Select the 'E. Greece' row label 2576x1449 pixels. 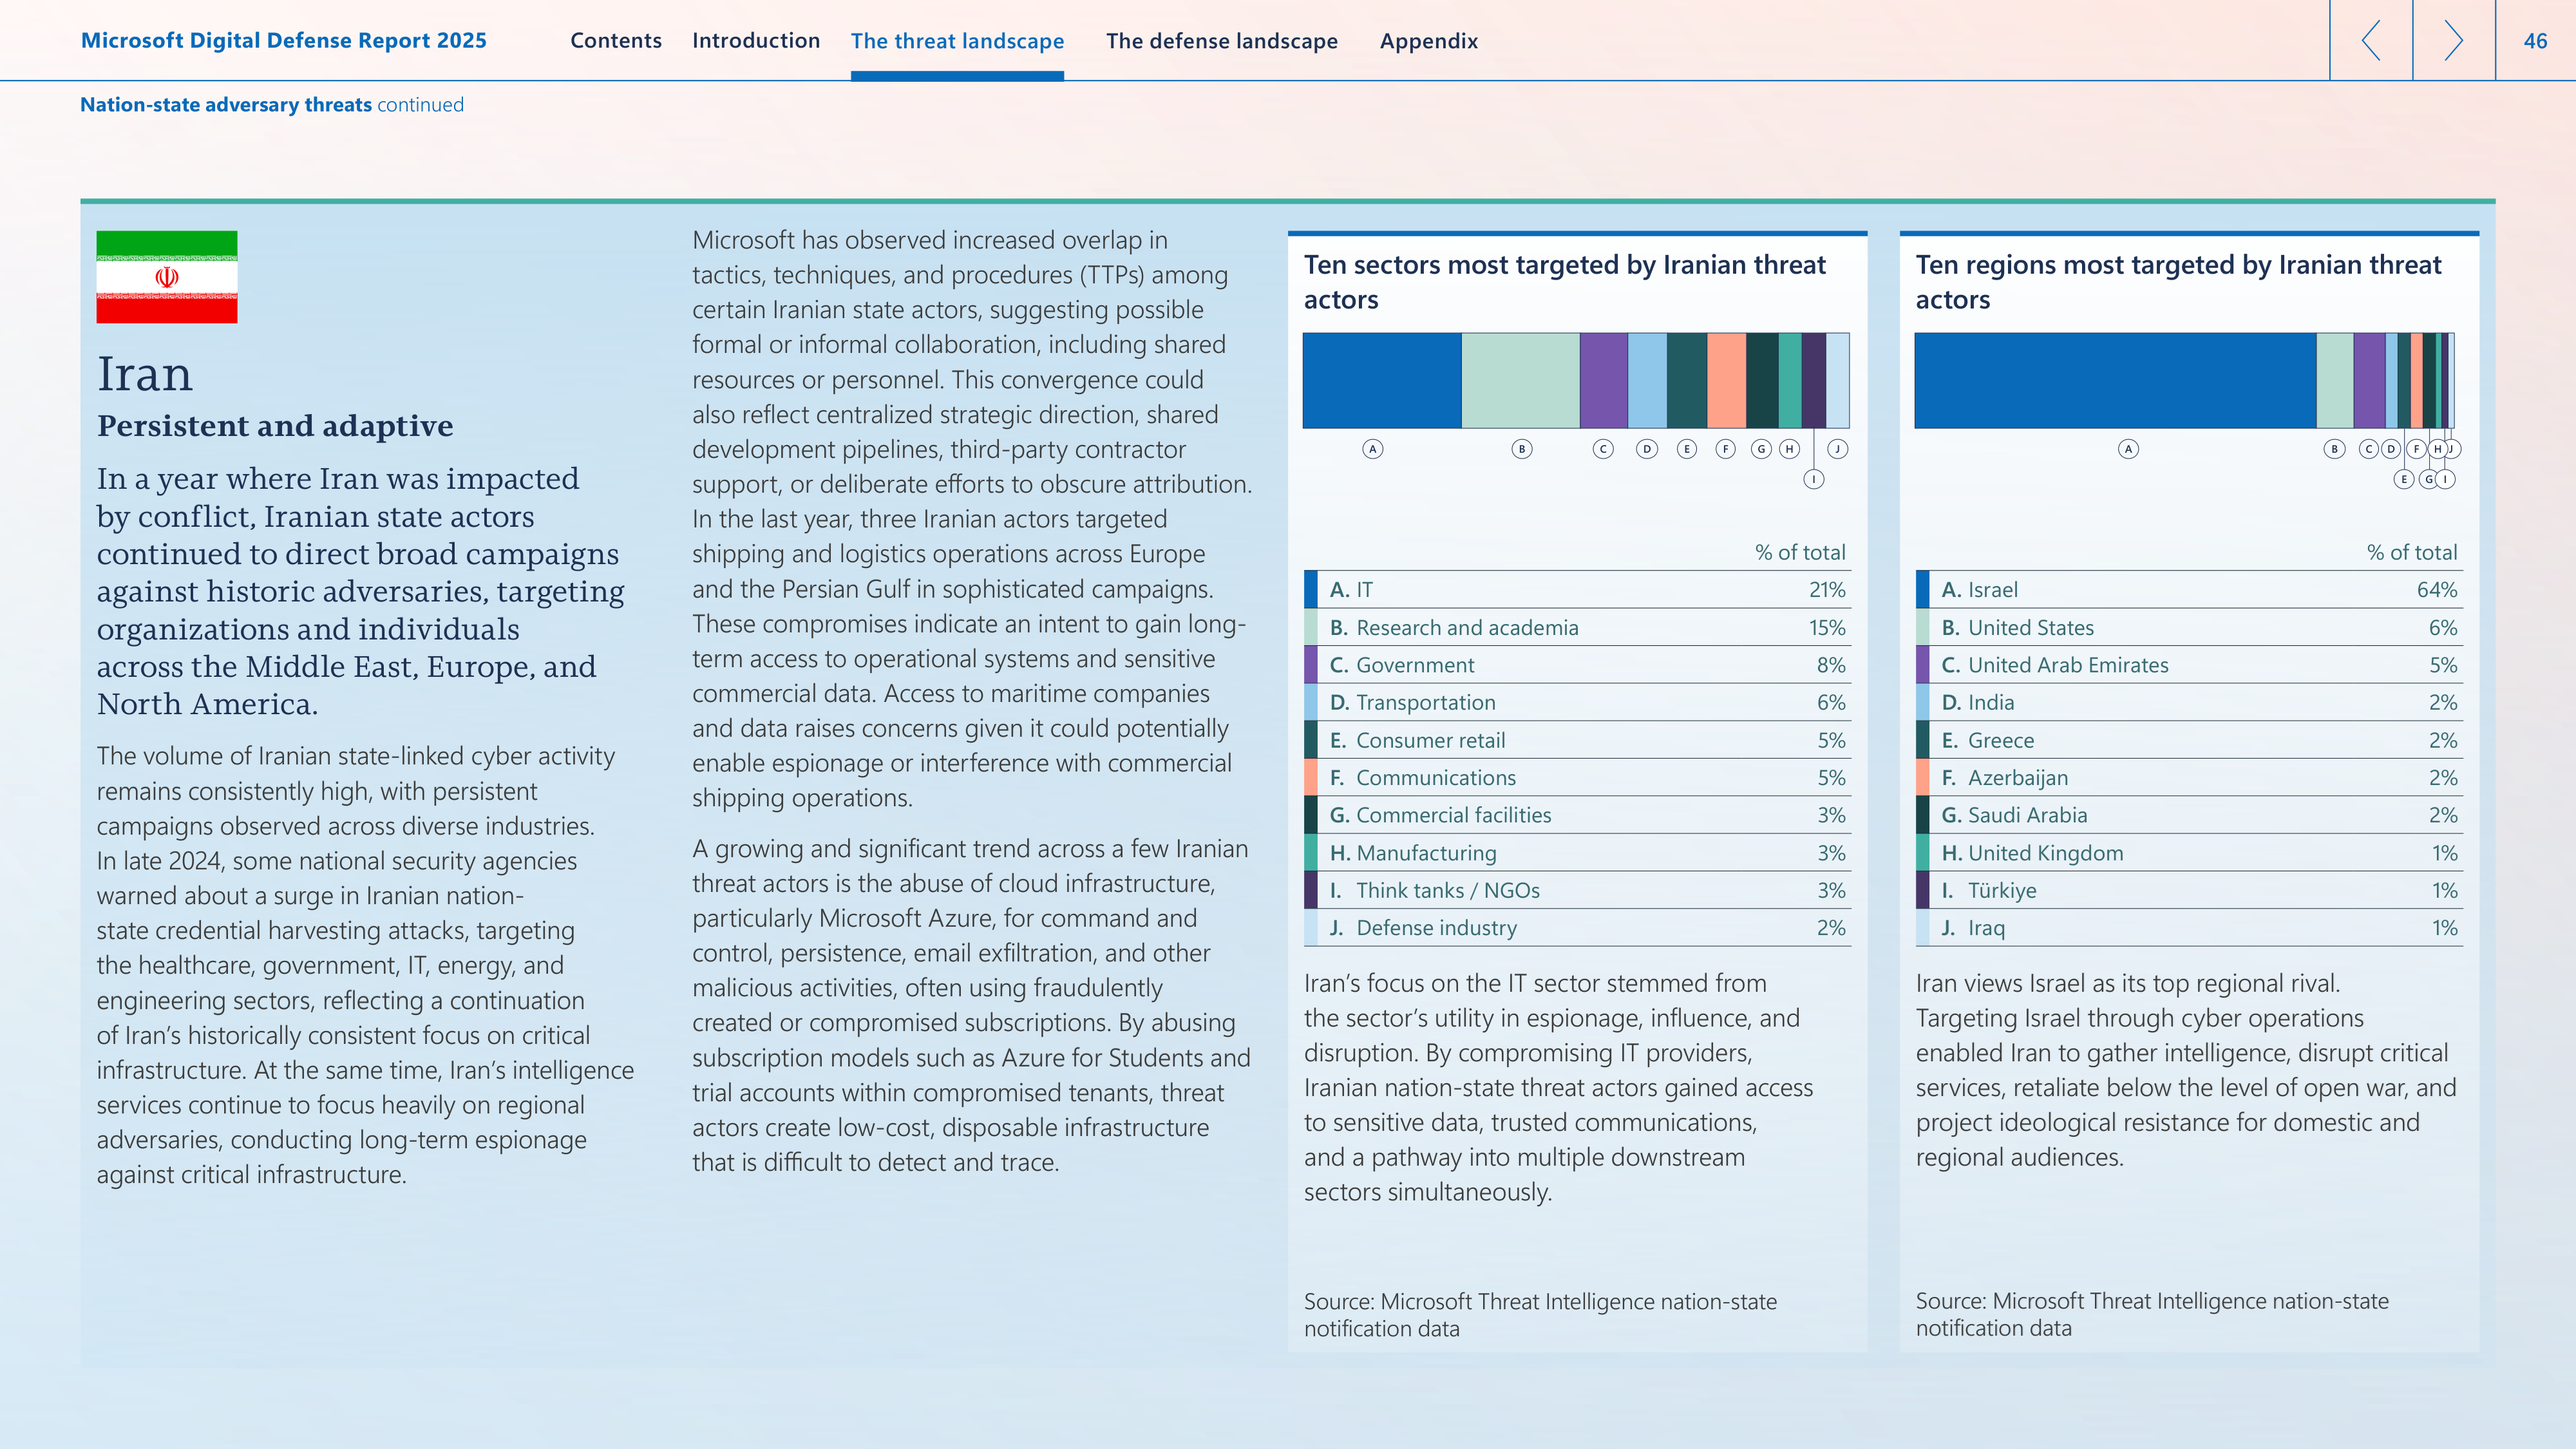pyautogui.click(x=1987, y=741)
